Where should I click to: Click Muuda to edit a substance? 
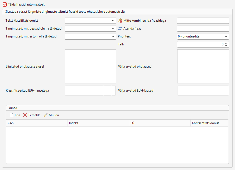coord(51,115)
